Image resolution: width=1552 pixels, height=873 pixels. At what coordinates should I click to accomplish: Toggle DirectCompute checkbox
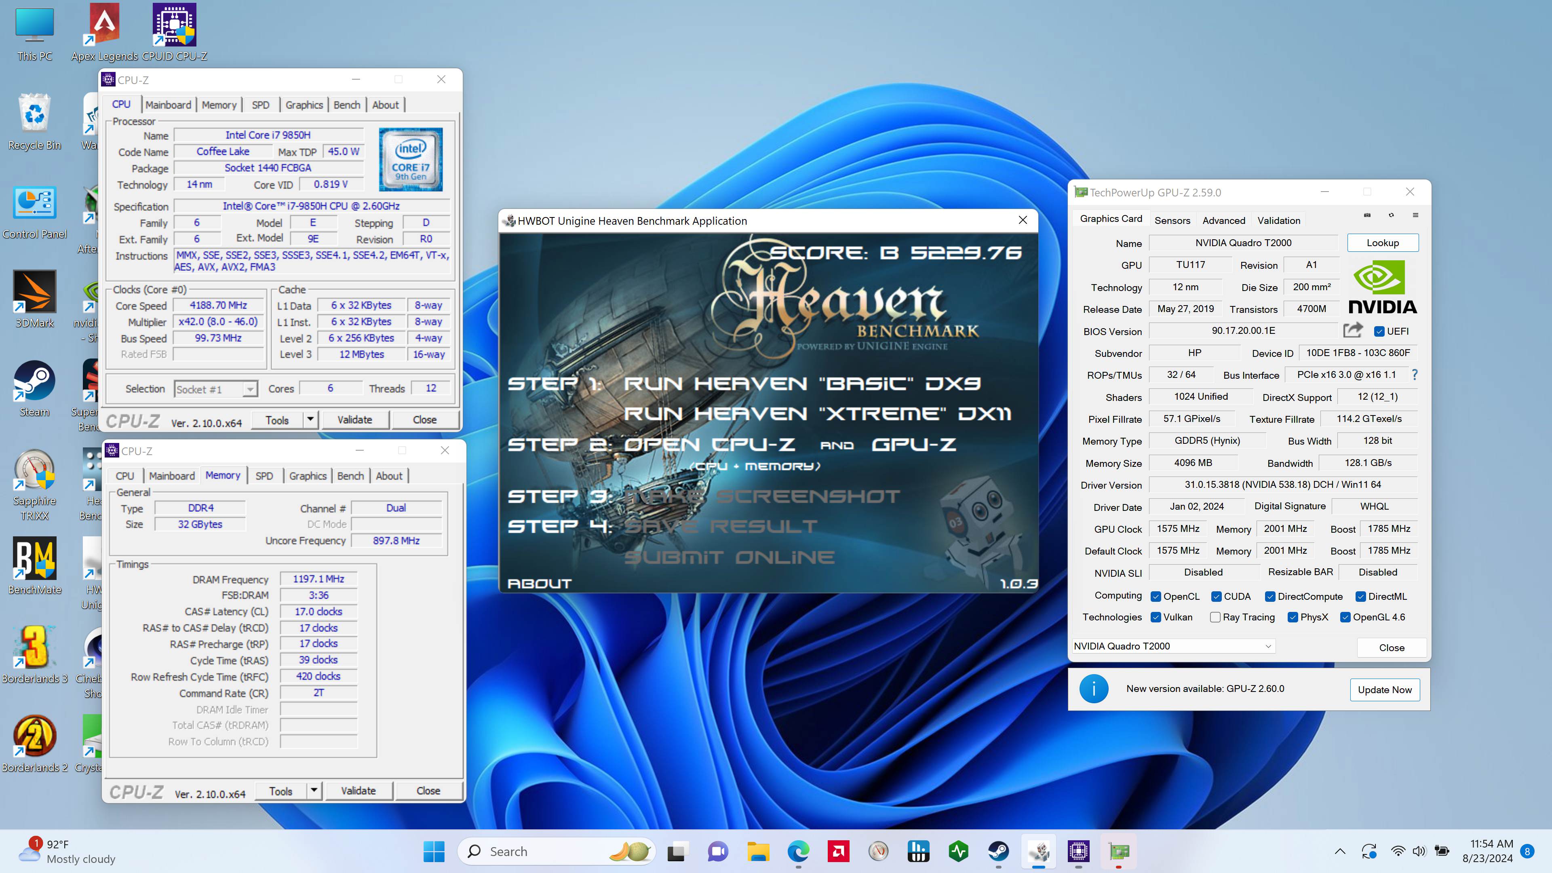coord(1270,597)
